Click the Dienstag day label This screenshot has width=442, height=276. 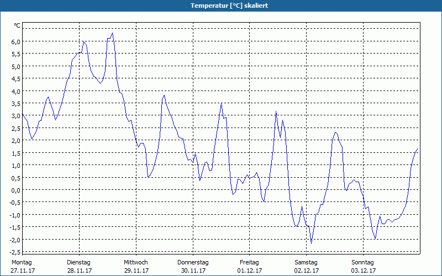point(78,263)
